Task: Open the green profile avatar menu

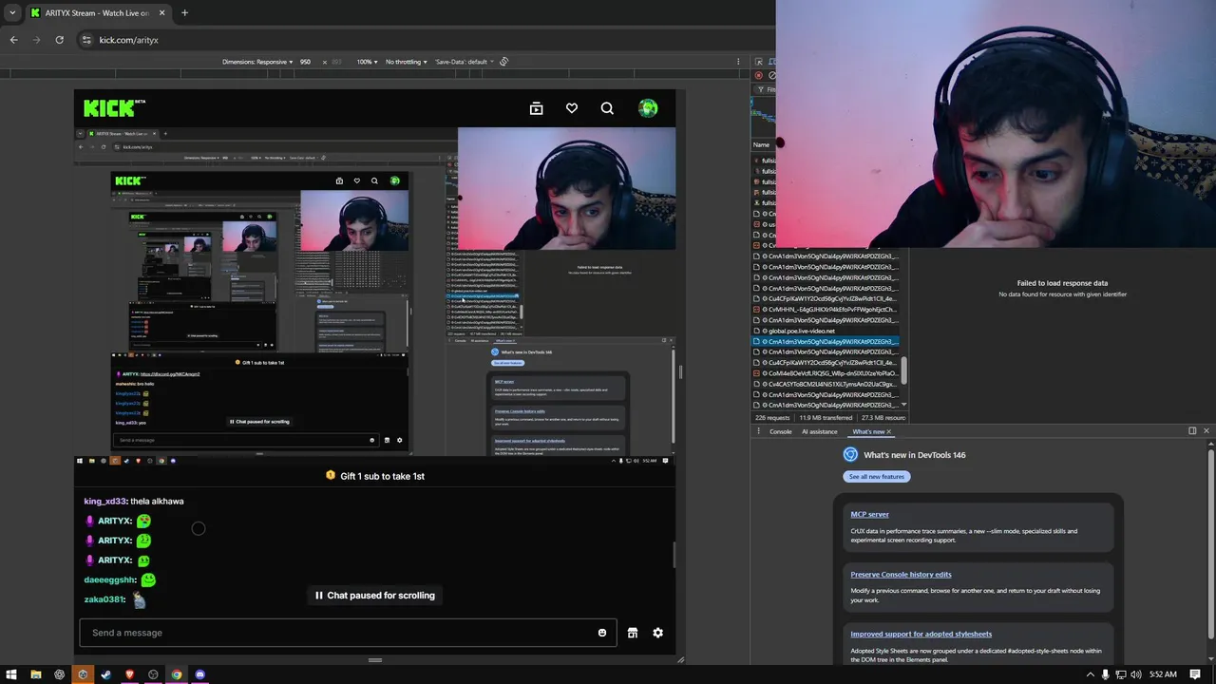Action: (648, 108)
